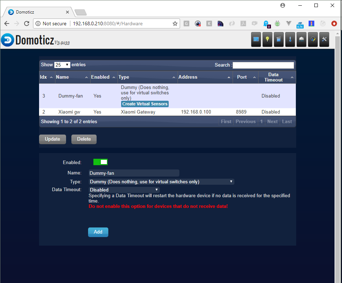The height and width of the screenshot is (283, 342).
Task: Open the Weather rain cloud icon
Action: (x=301, y=40)
